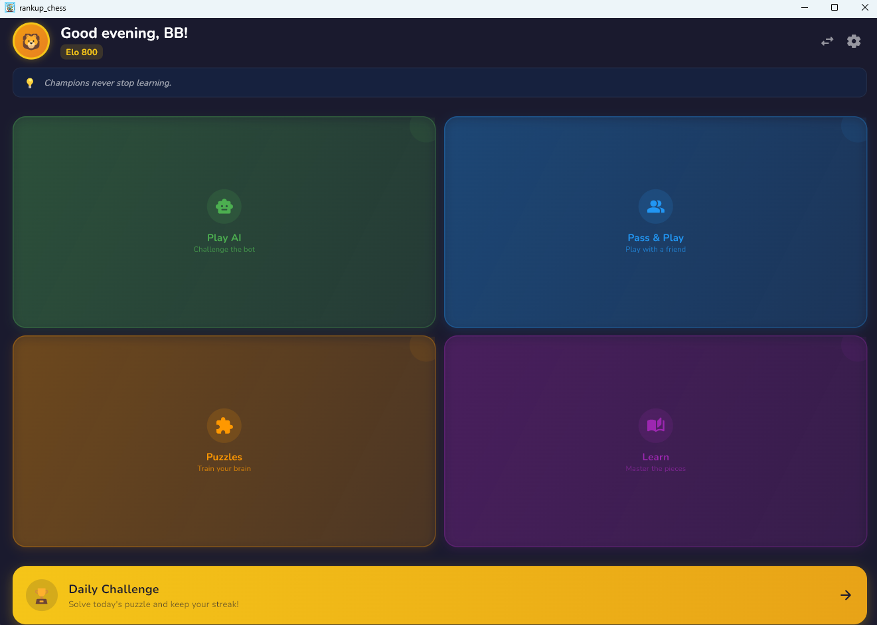Open the "Daily Challenge" heading
The width and height of the screenshot is (877, 625).
[x=114, y=589]
